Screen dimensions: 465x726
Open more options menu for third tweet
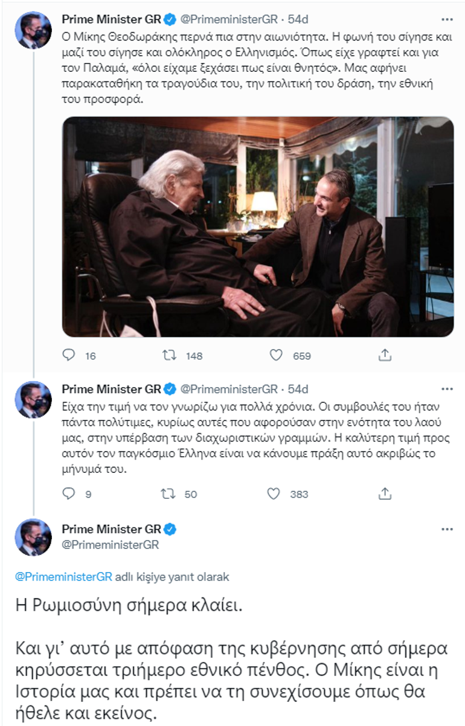point(446,529)
